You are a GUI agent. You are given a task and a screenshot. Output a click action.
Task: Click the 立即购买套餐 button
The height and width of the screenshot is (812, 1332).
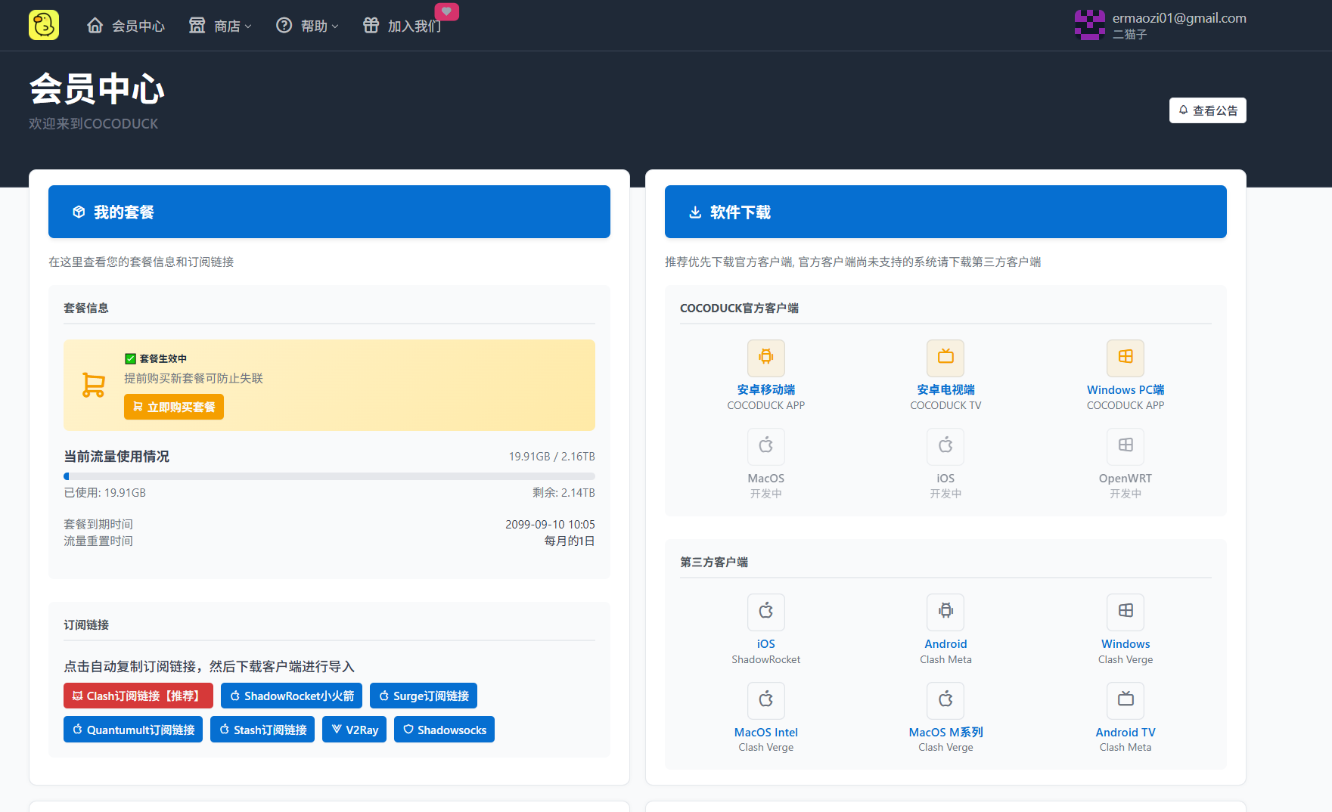(x=174, y=407)
